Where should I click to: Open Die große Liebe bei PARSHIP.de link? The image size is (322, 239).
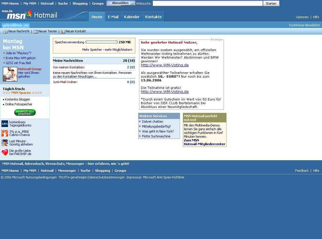point(20,152)
